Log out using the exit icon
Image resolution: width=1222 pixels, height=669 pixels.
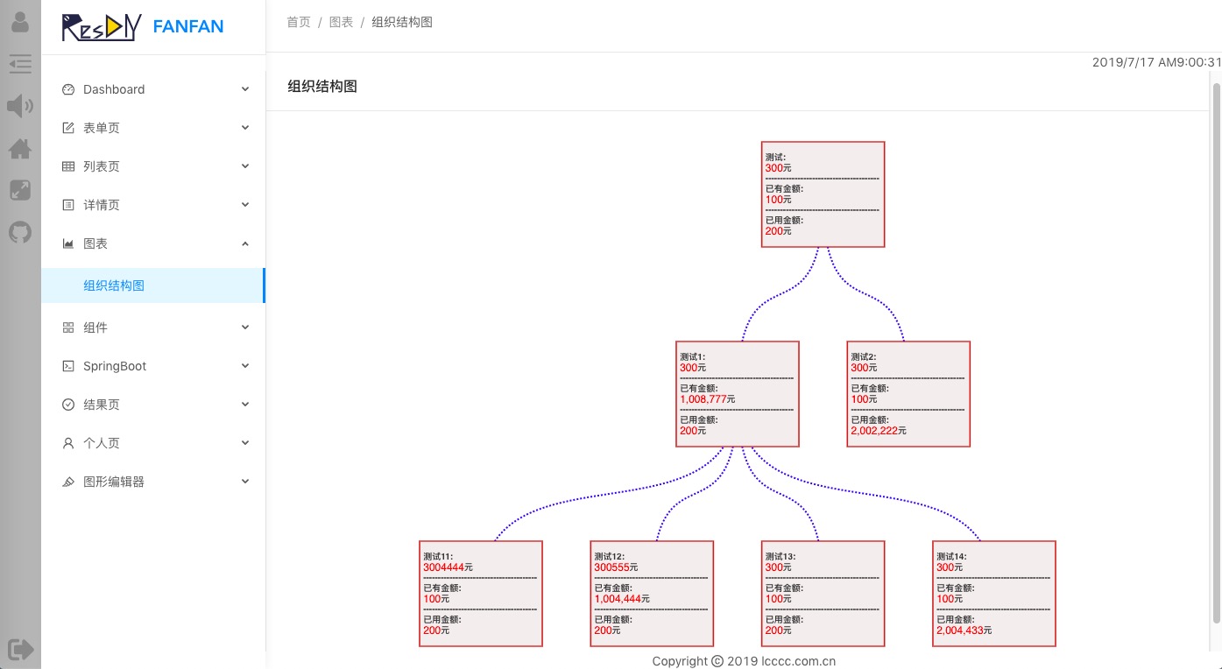pyautogui.click(x=19, y=649)
